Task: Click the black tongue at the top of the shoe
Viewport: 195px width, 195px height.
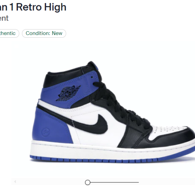Action: tap(93, 66)
